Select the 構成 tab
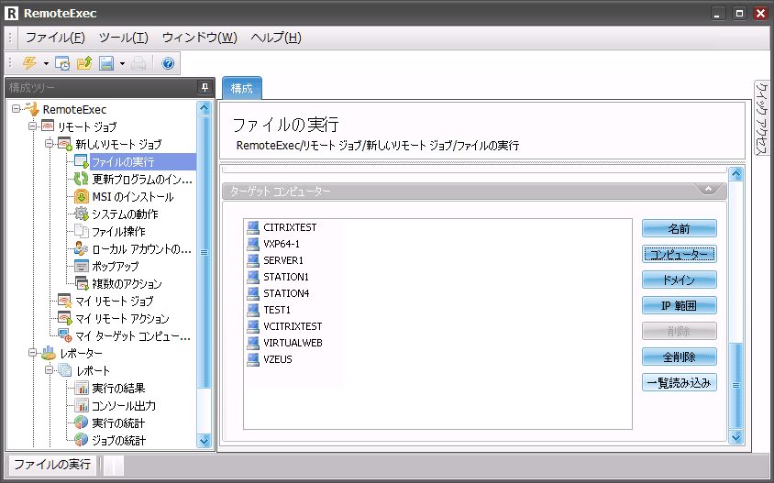This screenshot has width=774, height=483. [242, 89]
